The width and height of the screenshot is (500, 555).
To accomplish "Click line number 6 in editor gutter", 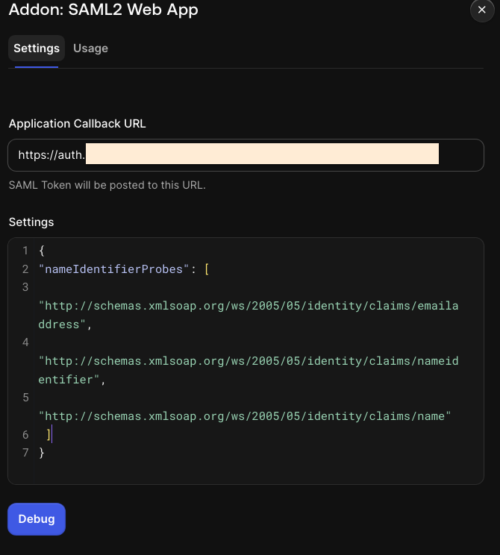I will (25, 435).
